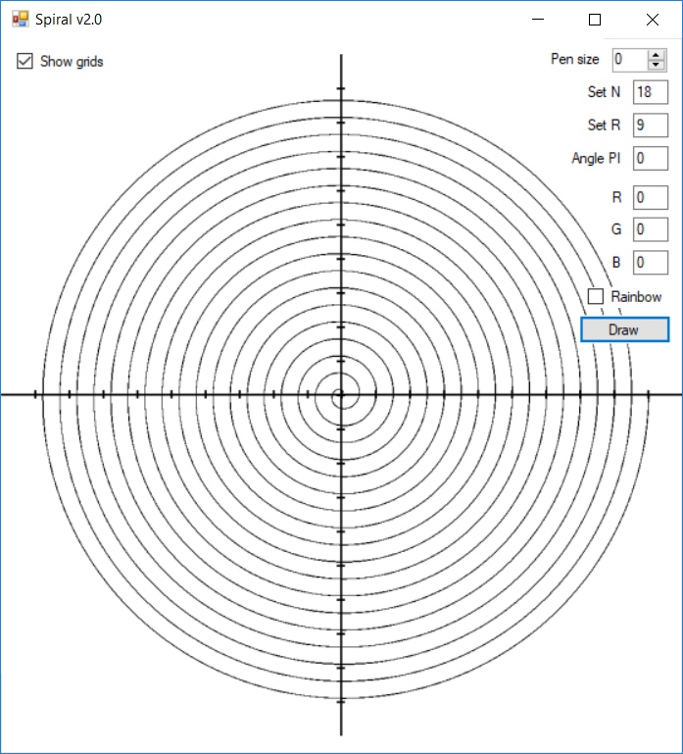Click the Set N label

(x=605, y=92)
